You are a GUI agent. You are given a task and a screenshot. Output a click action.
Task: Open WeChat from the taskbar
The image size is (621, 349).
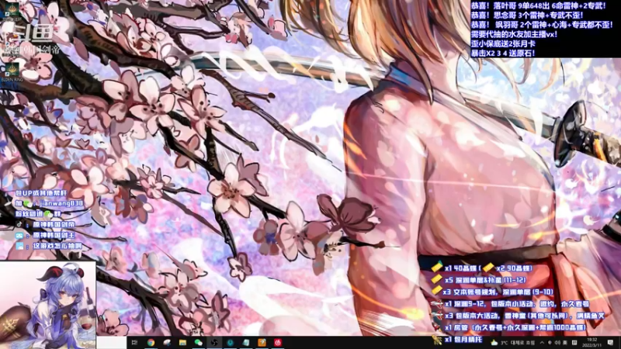tap(199, 343)
